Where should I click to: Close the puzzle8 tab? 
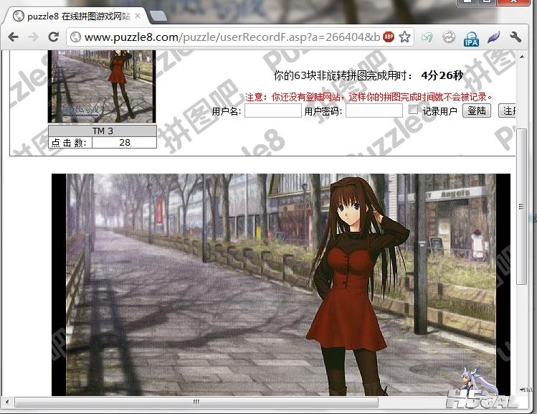click(138, 16)
